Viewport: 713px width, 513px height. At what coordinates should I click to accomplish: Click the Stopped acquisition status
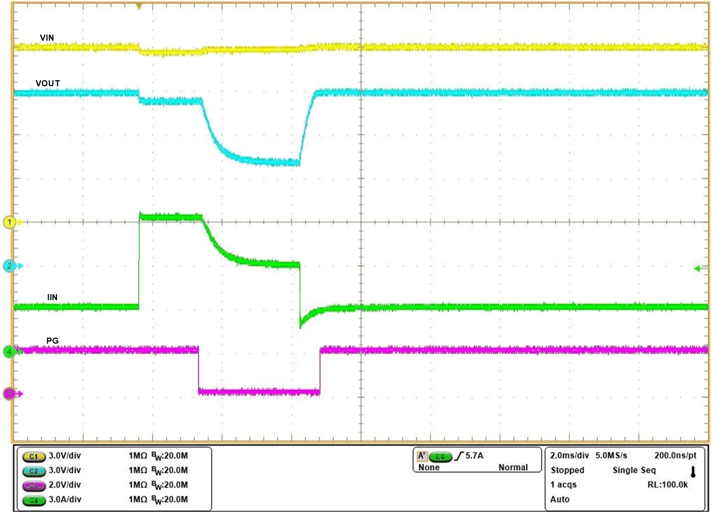(x=568, y=470)
